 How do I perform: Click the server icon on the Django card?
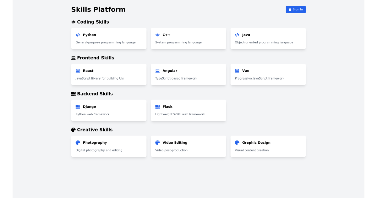coord(78,107)
